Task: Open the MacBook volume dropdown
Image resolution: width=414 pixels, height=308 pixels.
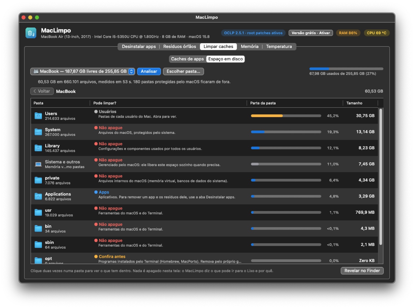Action: click(x=83, y=71)
